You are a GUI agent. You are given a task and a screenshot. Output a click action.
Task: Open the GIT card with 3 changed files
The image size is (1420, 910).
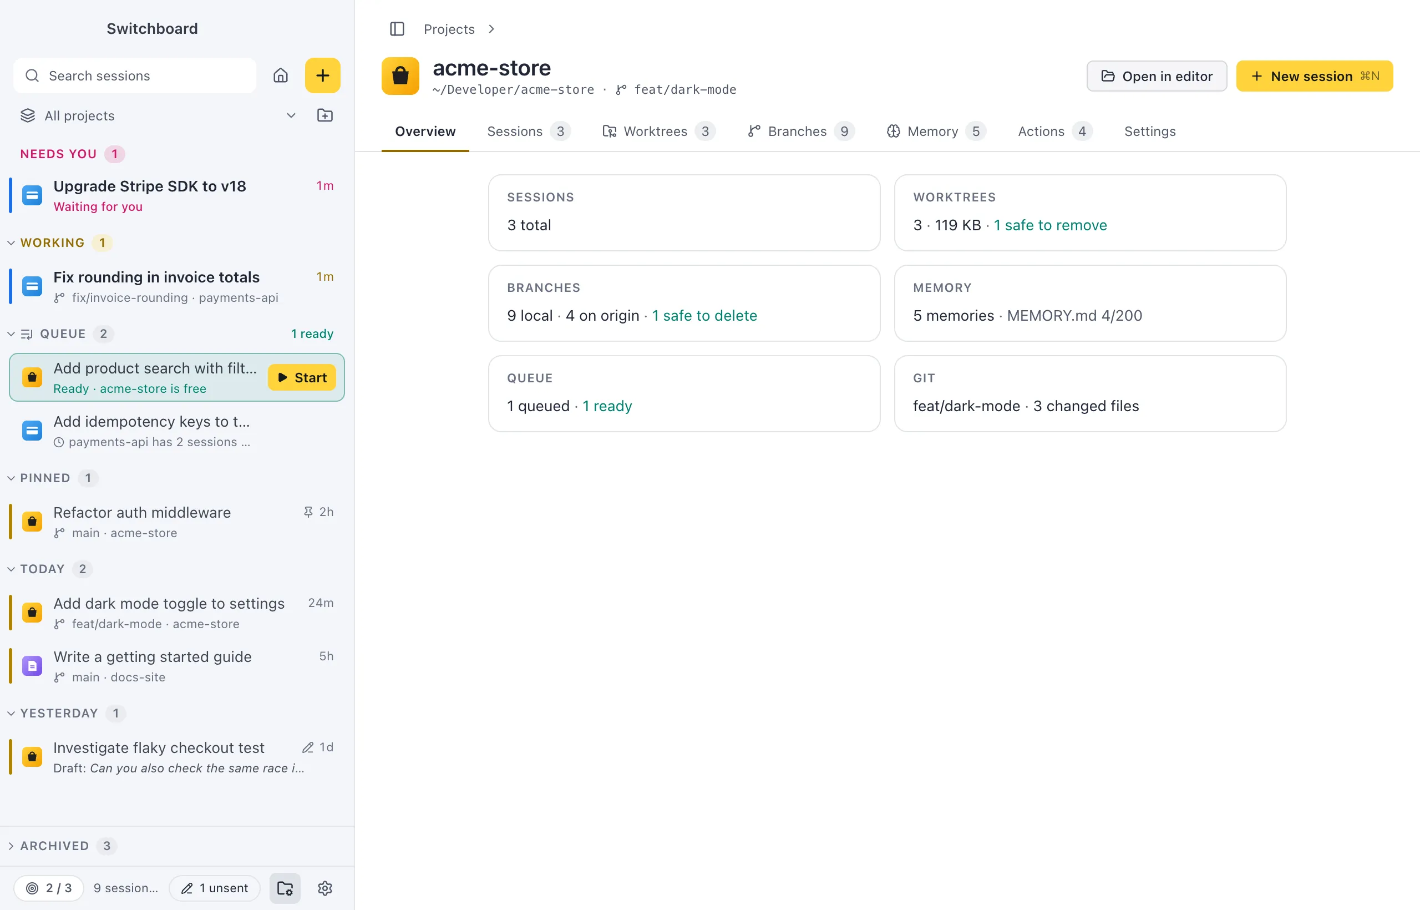point(1090,393)
